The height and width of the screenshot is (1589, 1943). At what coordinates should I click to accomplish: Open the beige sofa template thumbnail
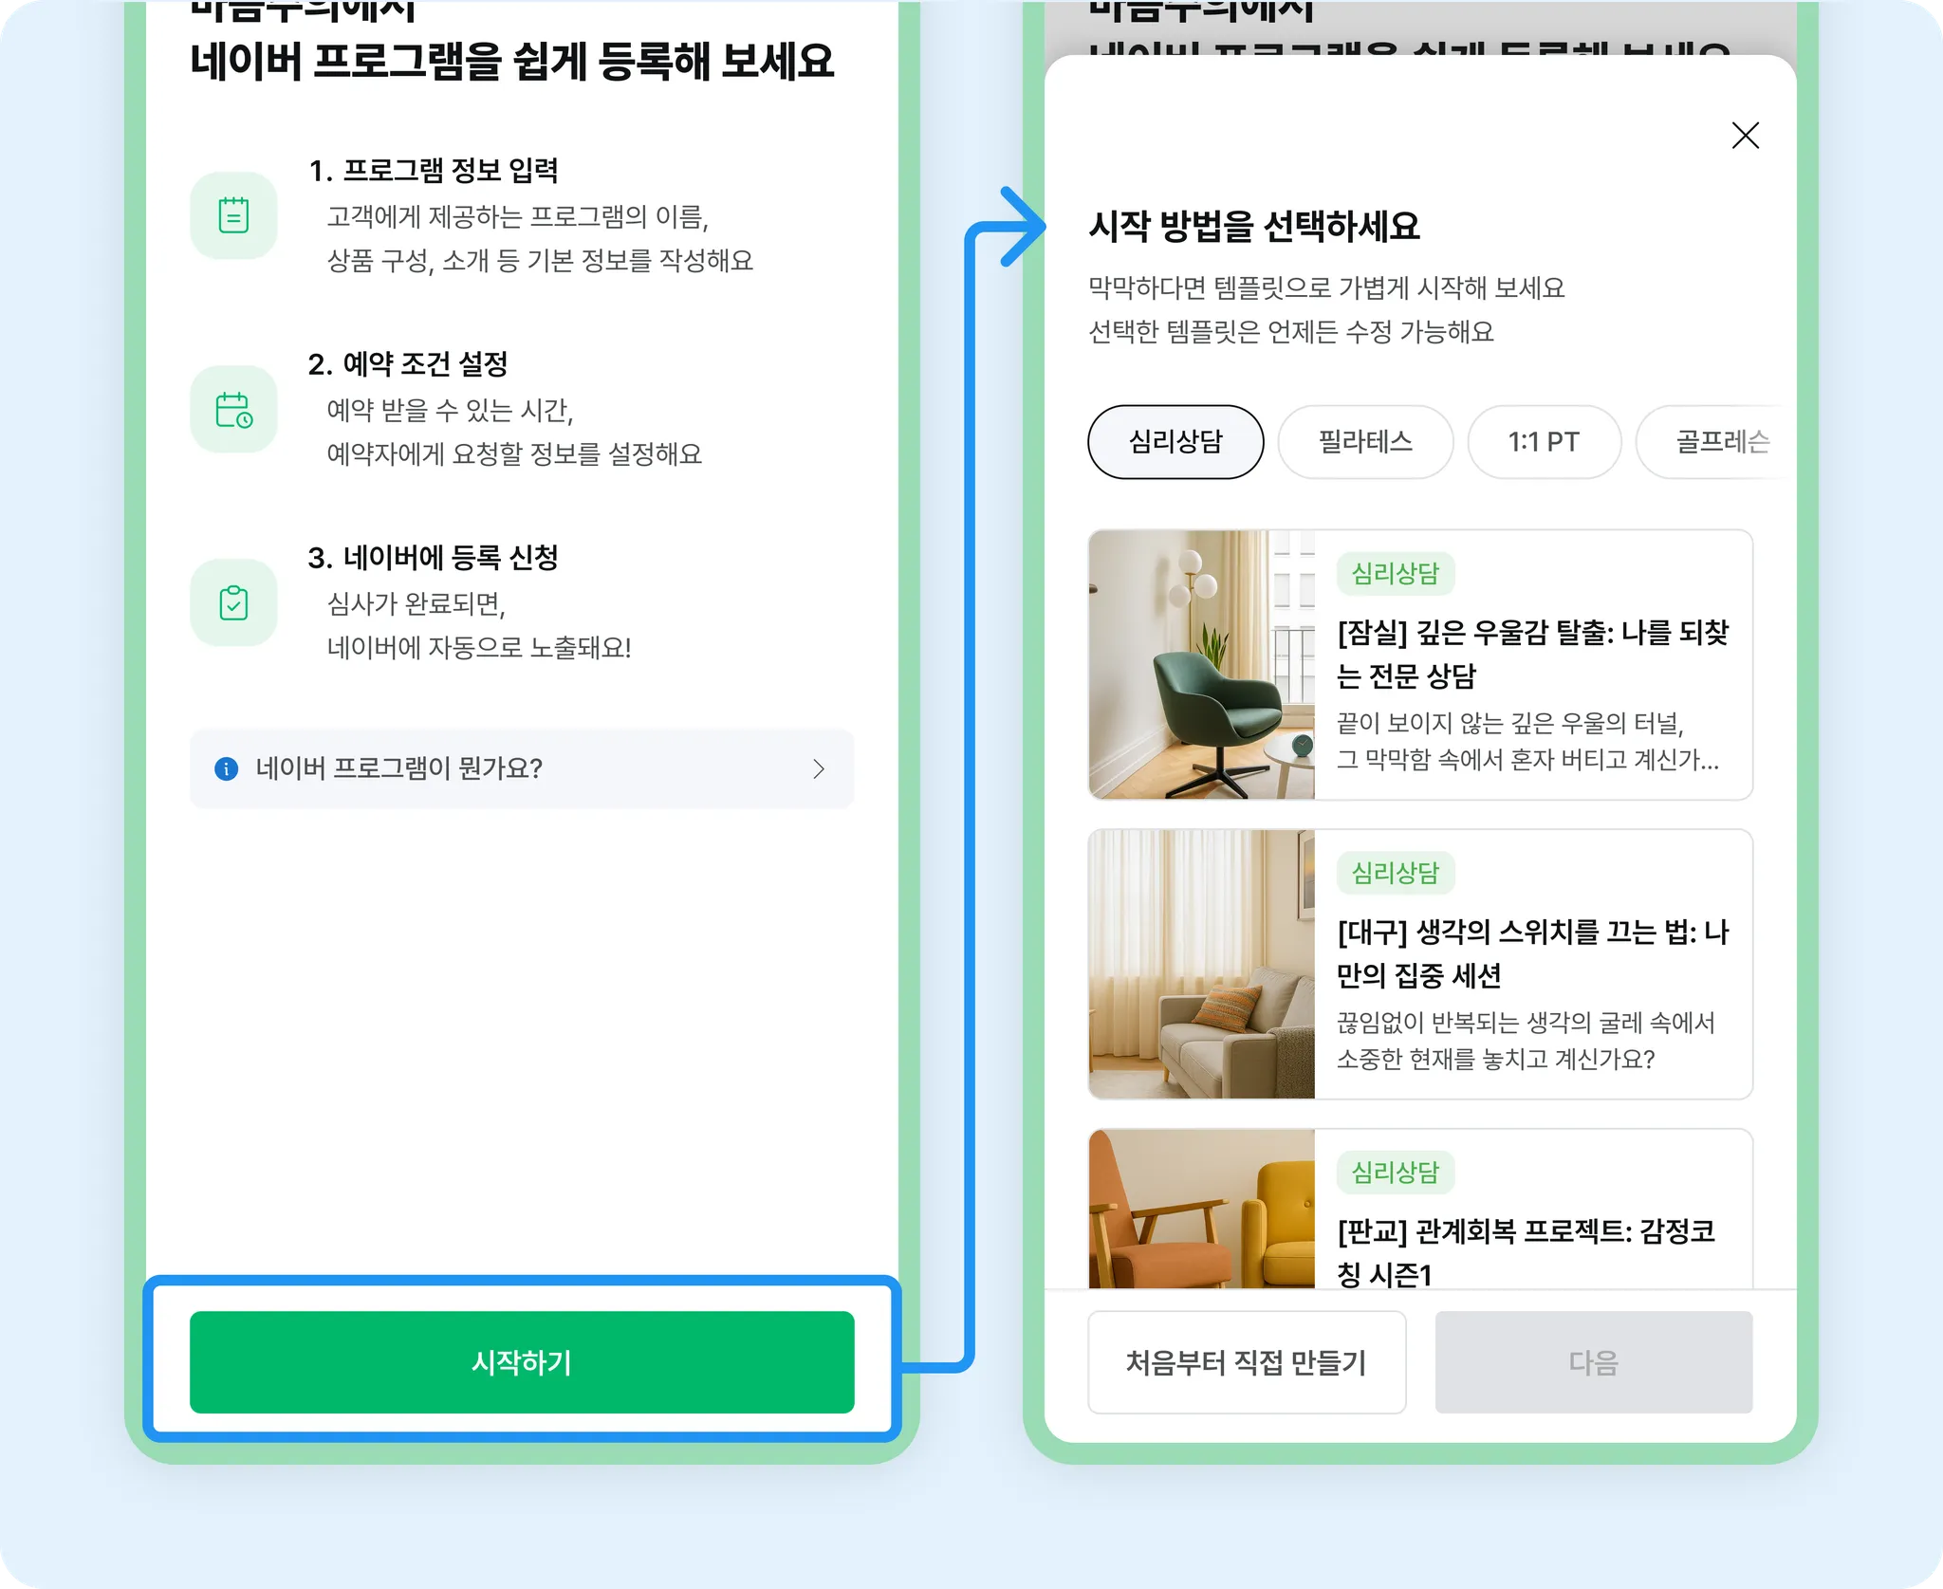click(x=1202, y=964)
